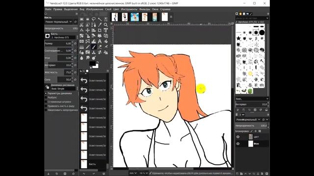Open the tool options panel configuration menu arrow
314x176 pixels.
(77, 14)
